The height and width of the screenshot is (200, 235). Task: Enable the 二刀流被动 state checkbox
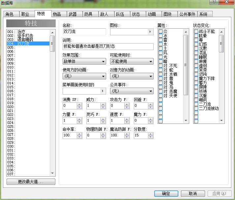pos(196,108)
